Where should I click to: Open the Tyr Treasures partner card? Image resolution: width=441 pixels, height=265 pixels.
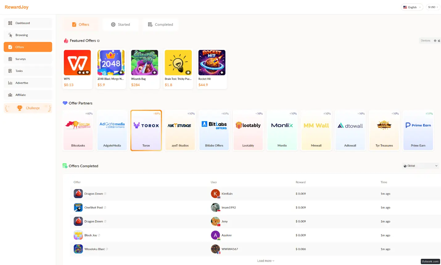(x=384, y=130)
